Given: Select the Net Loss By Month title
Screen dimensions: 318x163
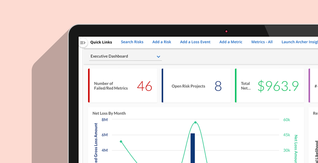Looking at the screenshot, I should (x=109, y=113).
